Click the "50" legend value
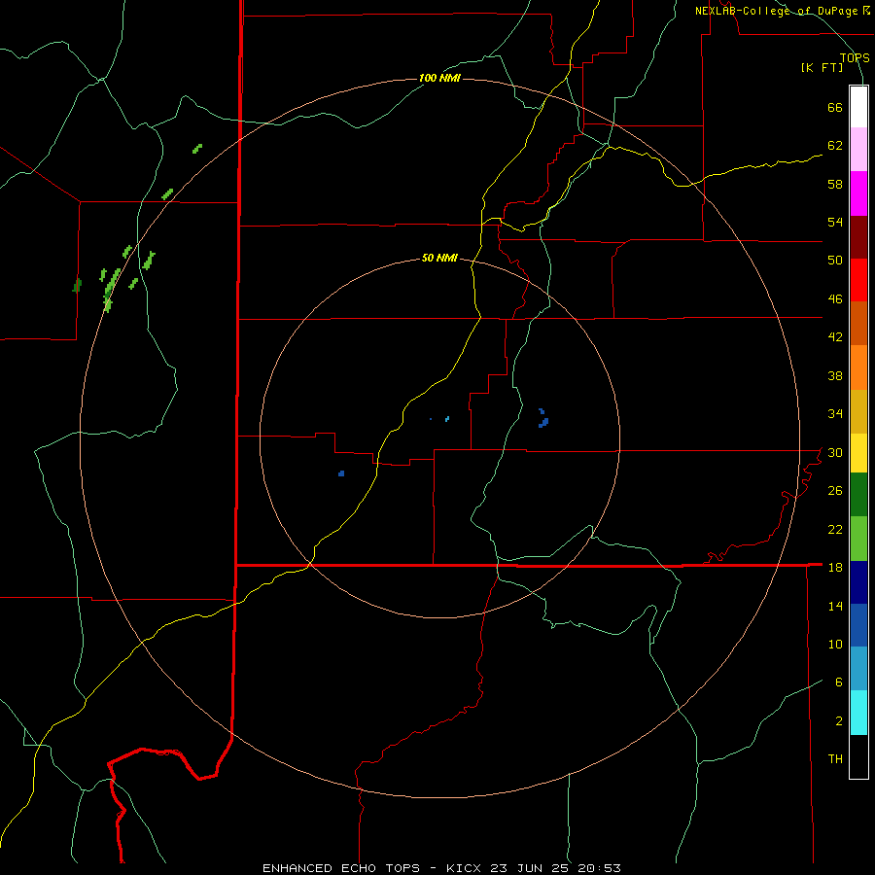Viewport: 875px width, 875px height. click(835, 261)
